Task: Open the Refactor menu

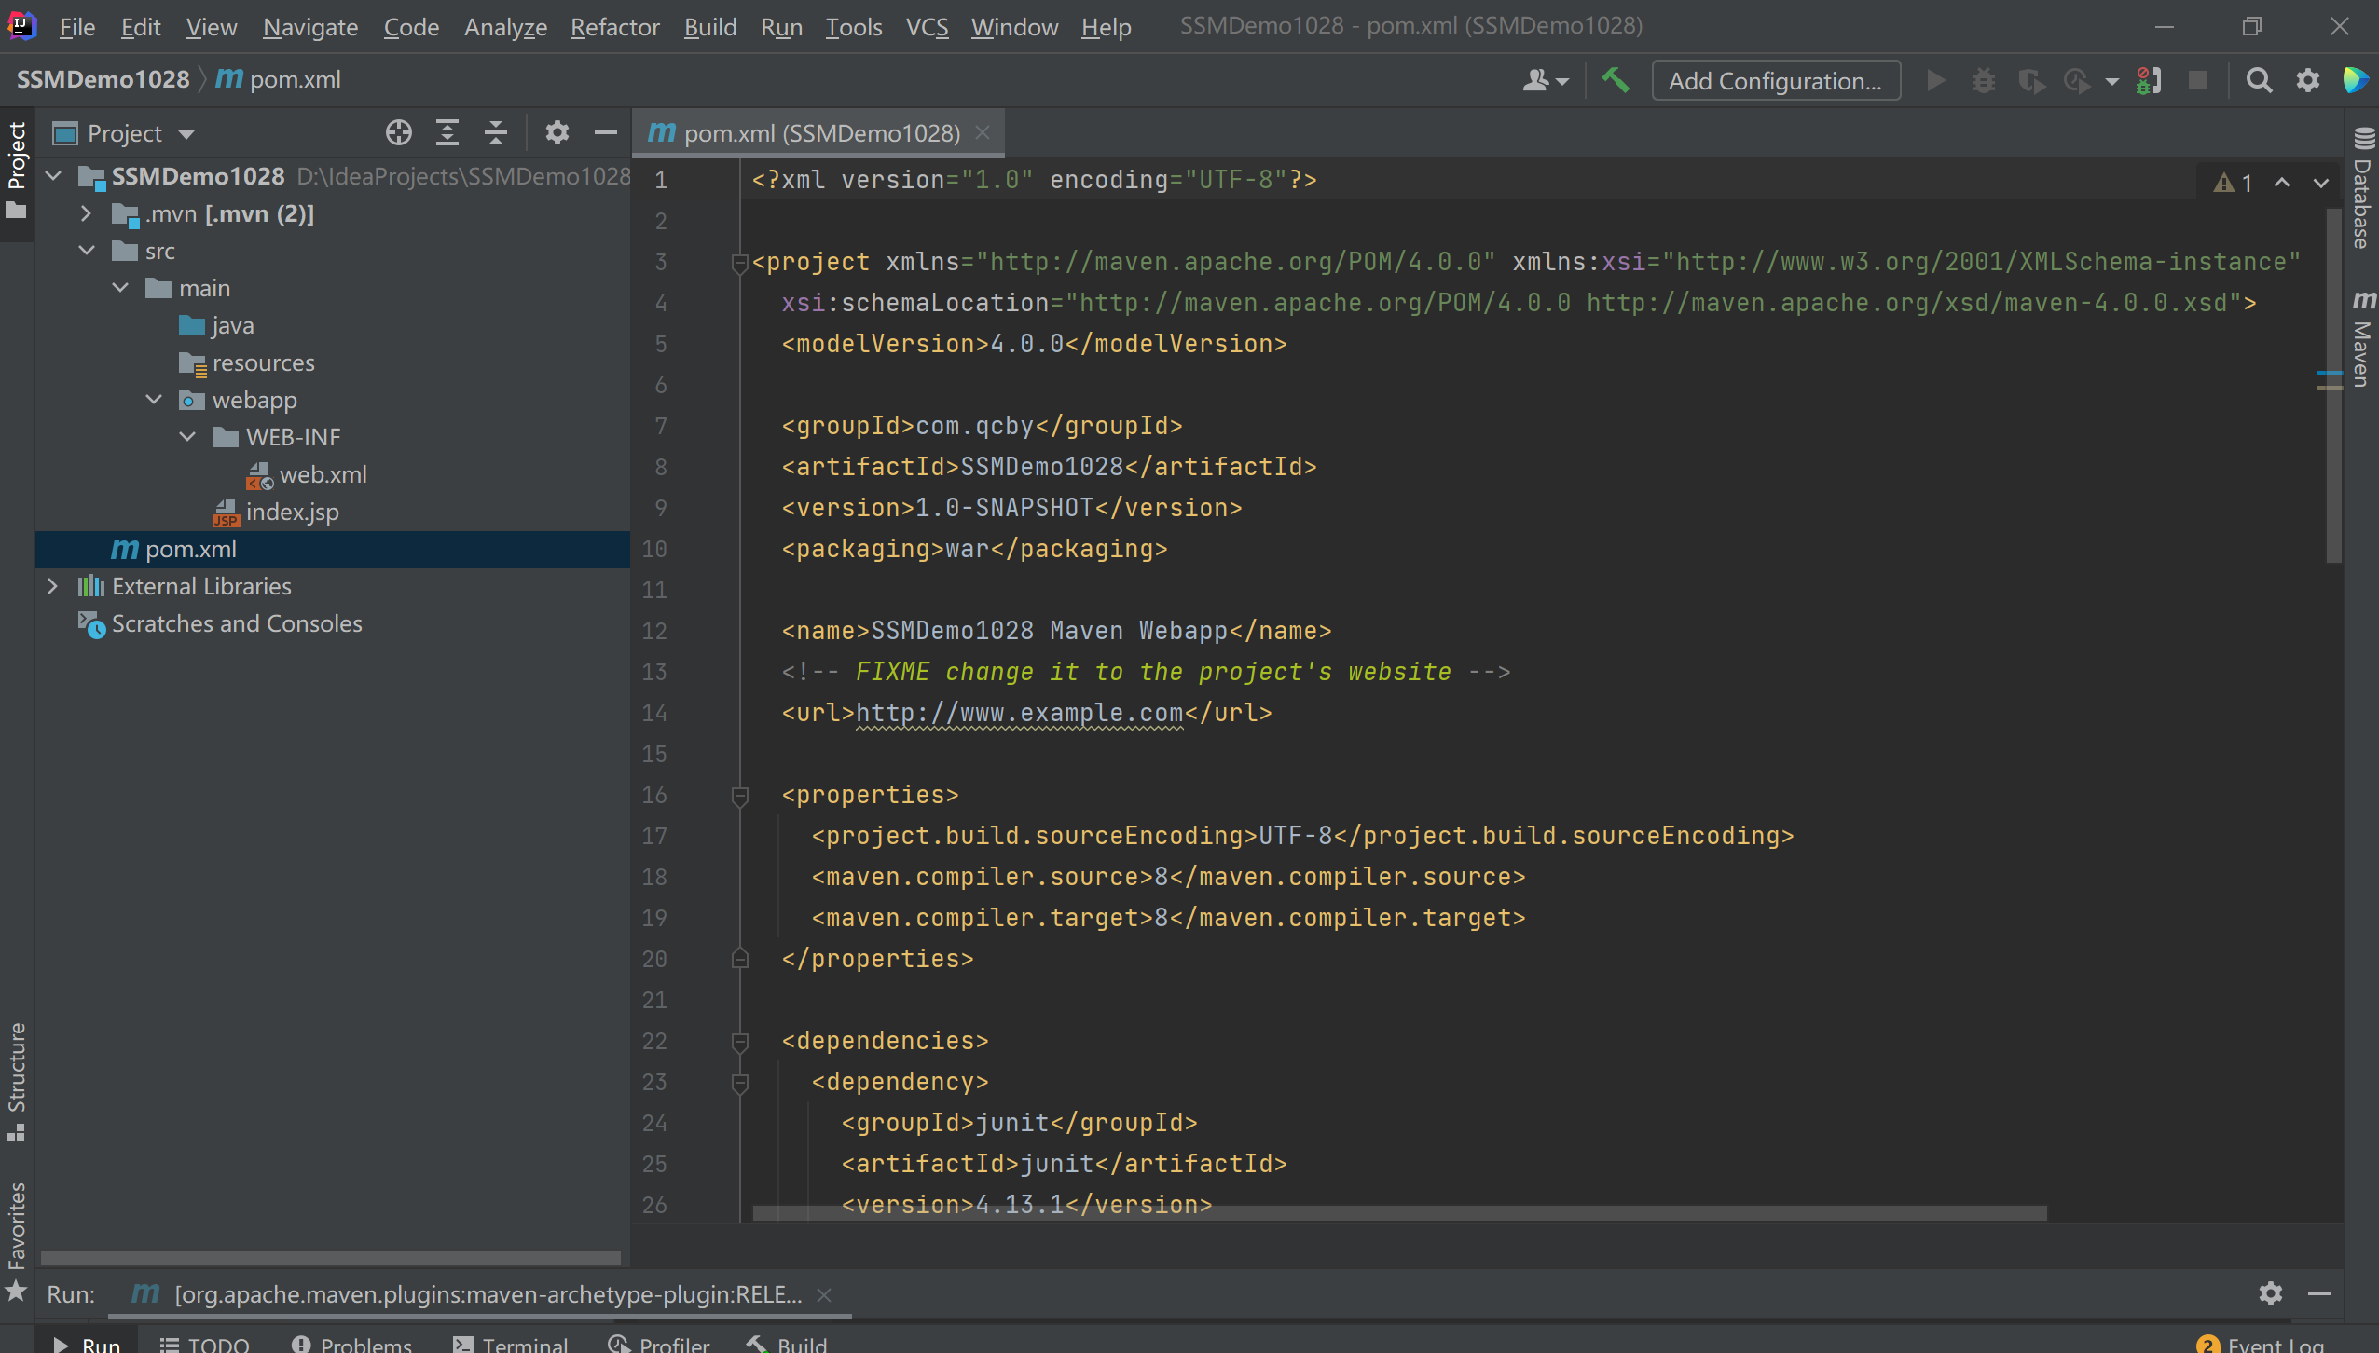Action: tap(614, 27)
